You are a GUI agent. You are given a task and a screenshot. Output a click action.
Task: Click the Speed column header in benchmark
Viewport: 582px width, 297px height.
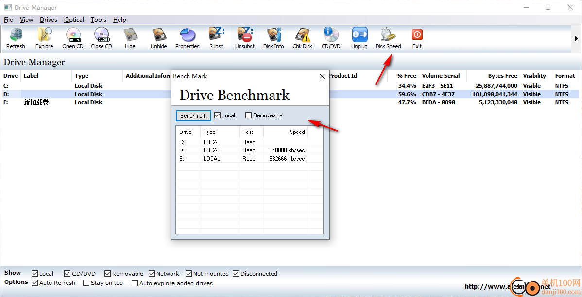[x=286, y=132]
